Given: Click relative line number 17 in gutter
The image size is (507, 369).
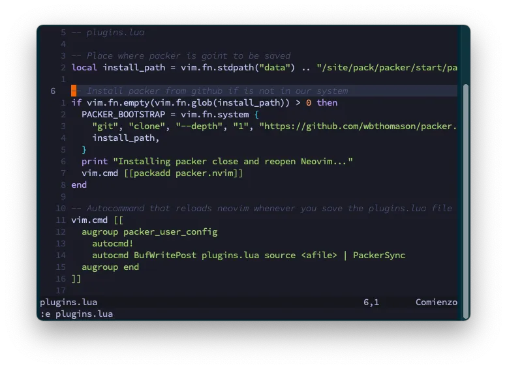Looking at the screenshot, I should click(x=61, y=291).
